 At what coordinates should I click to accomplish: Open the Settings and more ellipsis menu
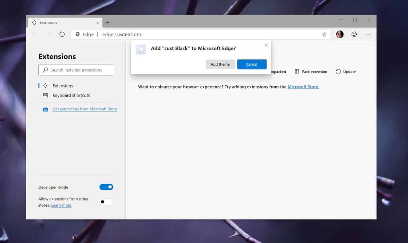click(368, 34)
